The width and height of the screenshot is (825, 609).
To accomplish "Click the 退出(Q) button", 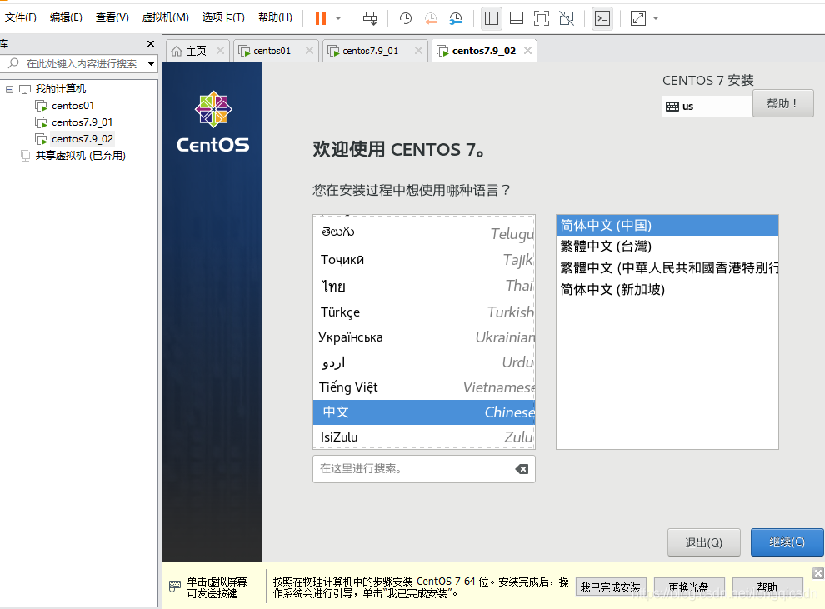I will click(704, 542).
